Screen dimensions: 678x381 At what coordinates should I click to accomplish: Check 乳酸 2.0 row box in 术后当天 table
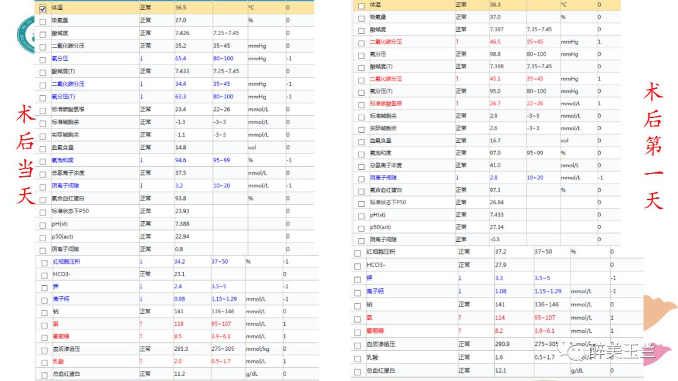pyautogui.click(x=44, y=363)
